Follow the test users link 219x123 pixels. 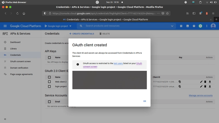pyautogui.click(x=118, y=63)
